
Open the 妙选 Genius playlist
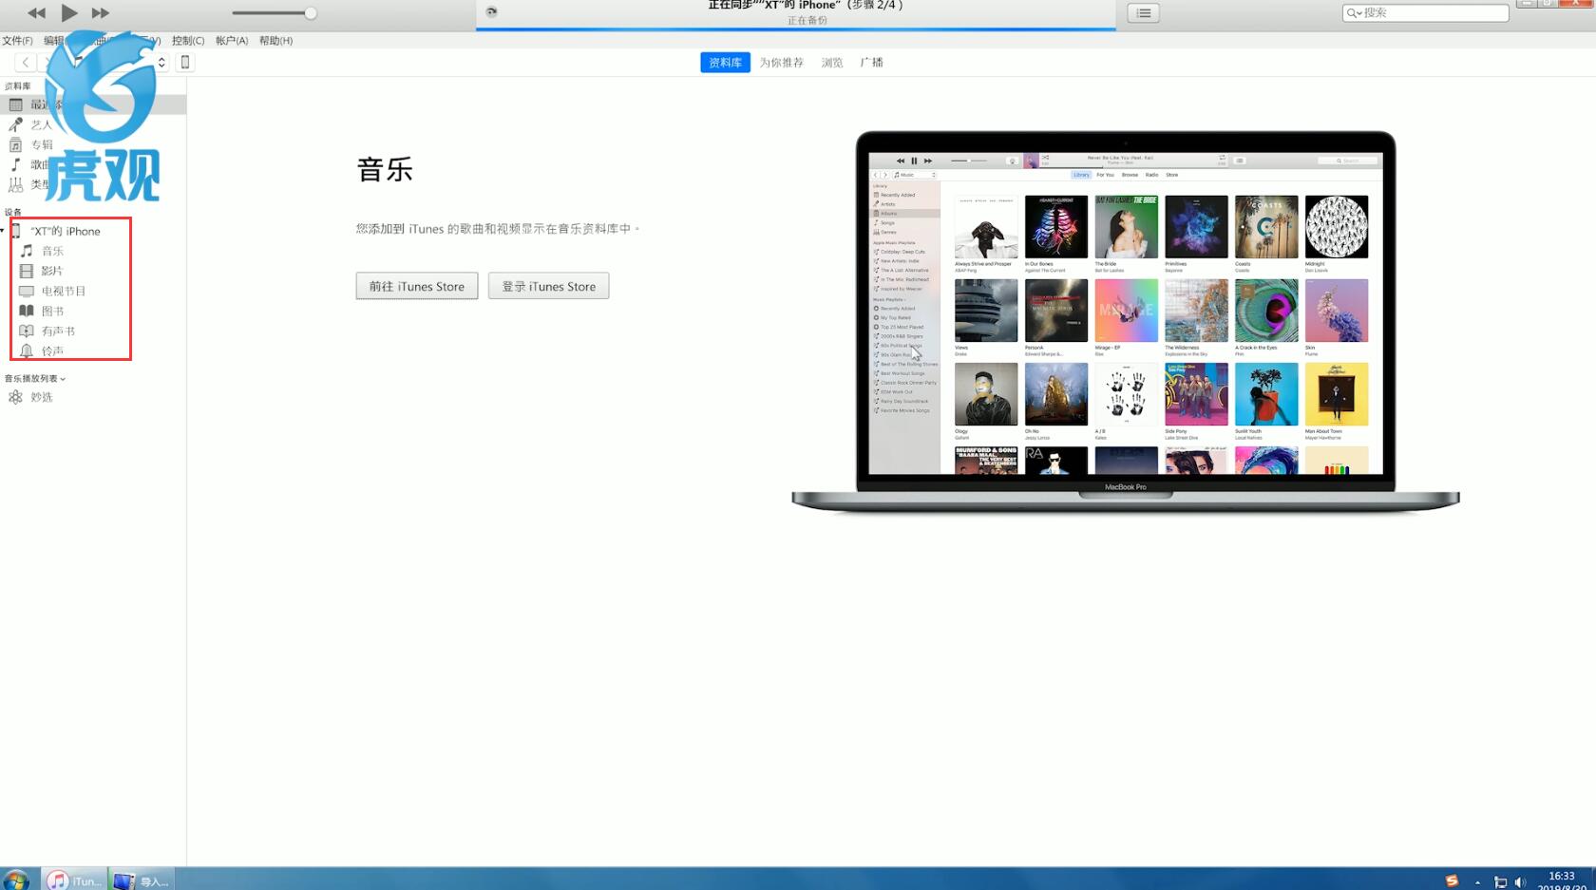coord(41,397)
